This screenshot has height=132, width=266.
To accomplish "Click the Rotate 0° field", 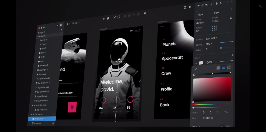I will (x=198, y=31).
